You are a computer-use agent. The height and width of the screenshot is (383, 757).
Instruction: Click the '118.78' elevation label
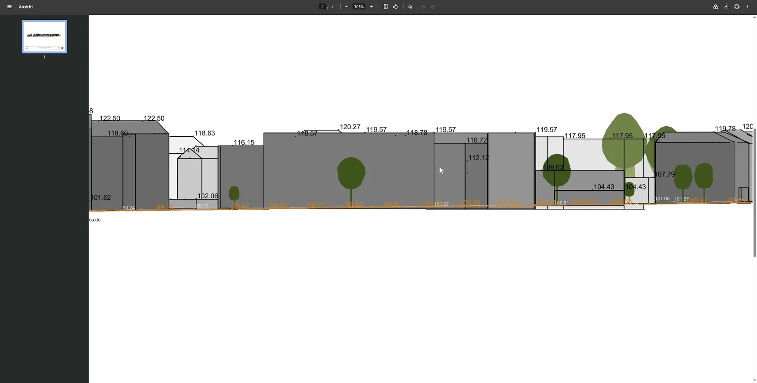pos(417,133)
